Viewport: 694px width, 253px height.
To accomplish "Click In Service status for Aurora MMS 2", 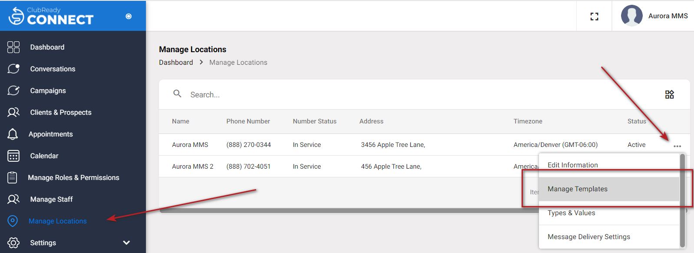I will pyautogui.click(x=307, y=166).
